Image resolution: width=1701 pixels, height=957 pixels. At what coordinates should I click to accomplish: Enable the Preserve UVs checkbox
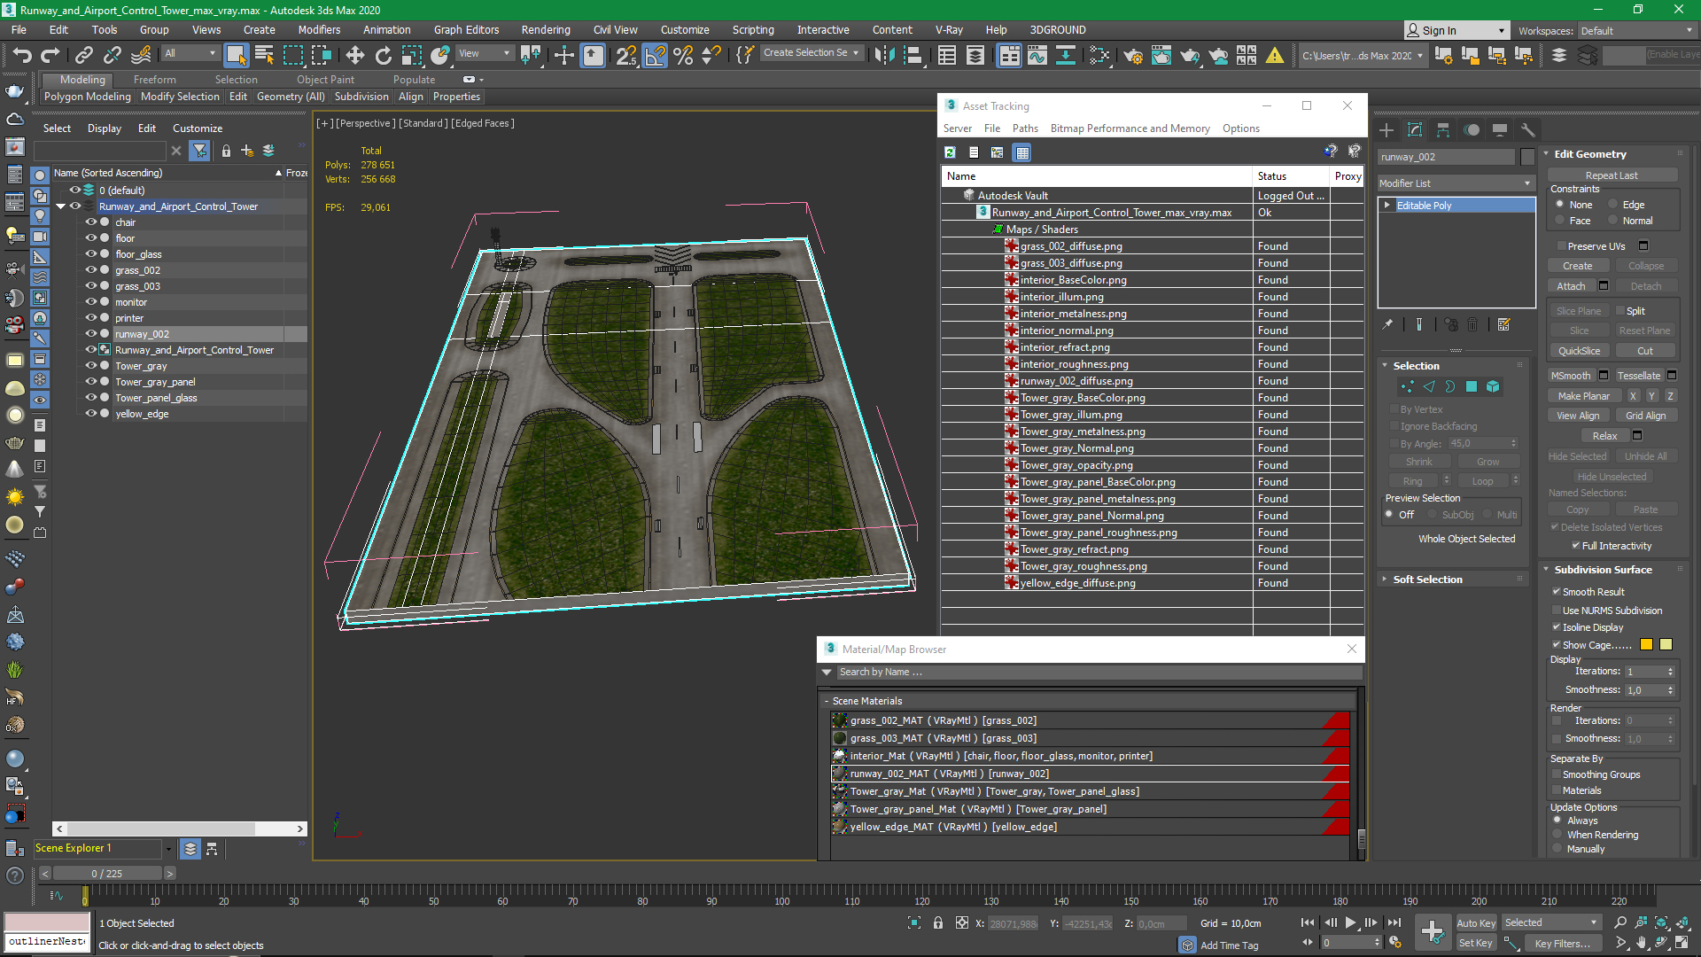[1561, 246]
